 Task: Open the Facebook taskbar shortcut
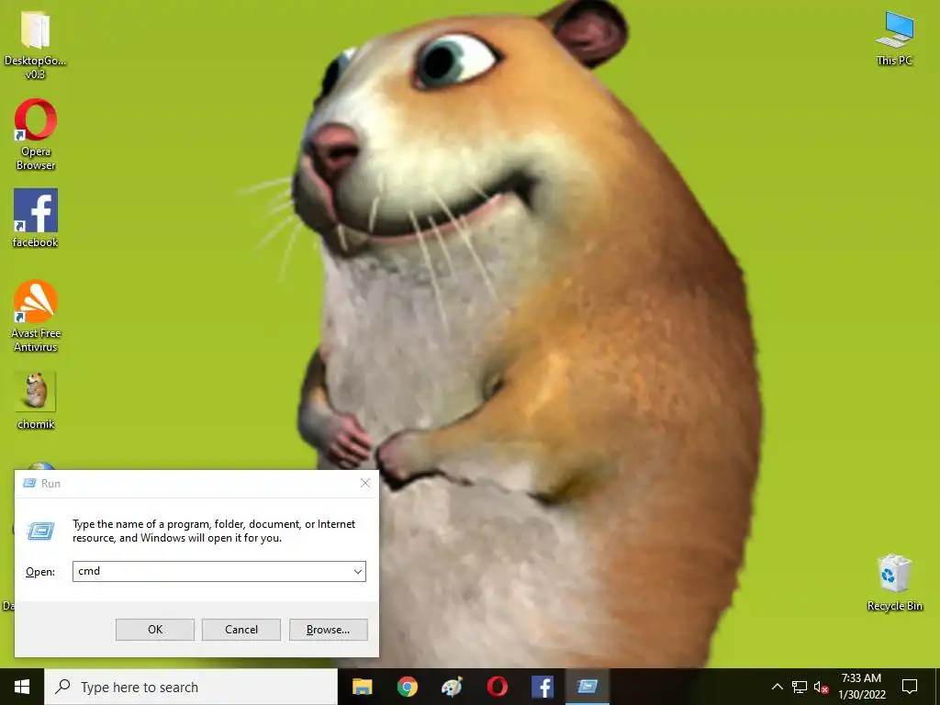coord(542,687)
